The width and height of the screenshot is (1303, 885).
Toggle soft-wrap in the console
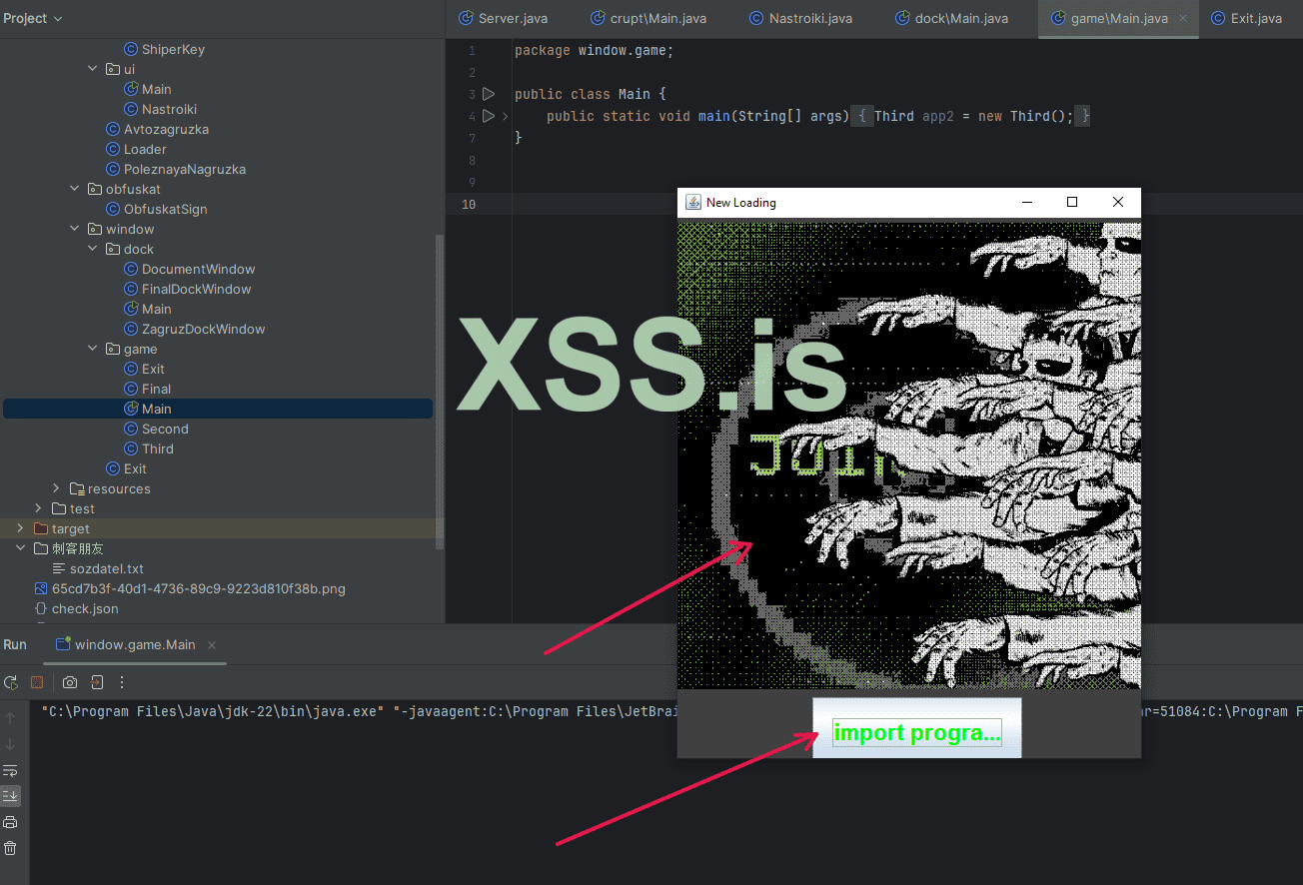coord(11,770)
